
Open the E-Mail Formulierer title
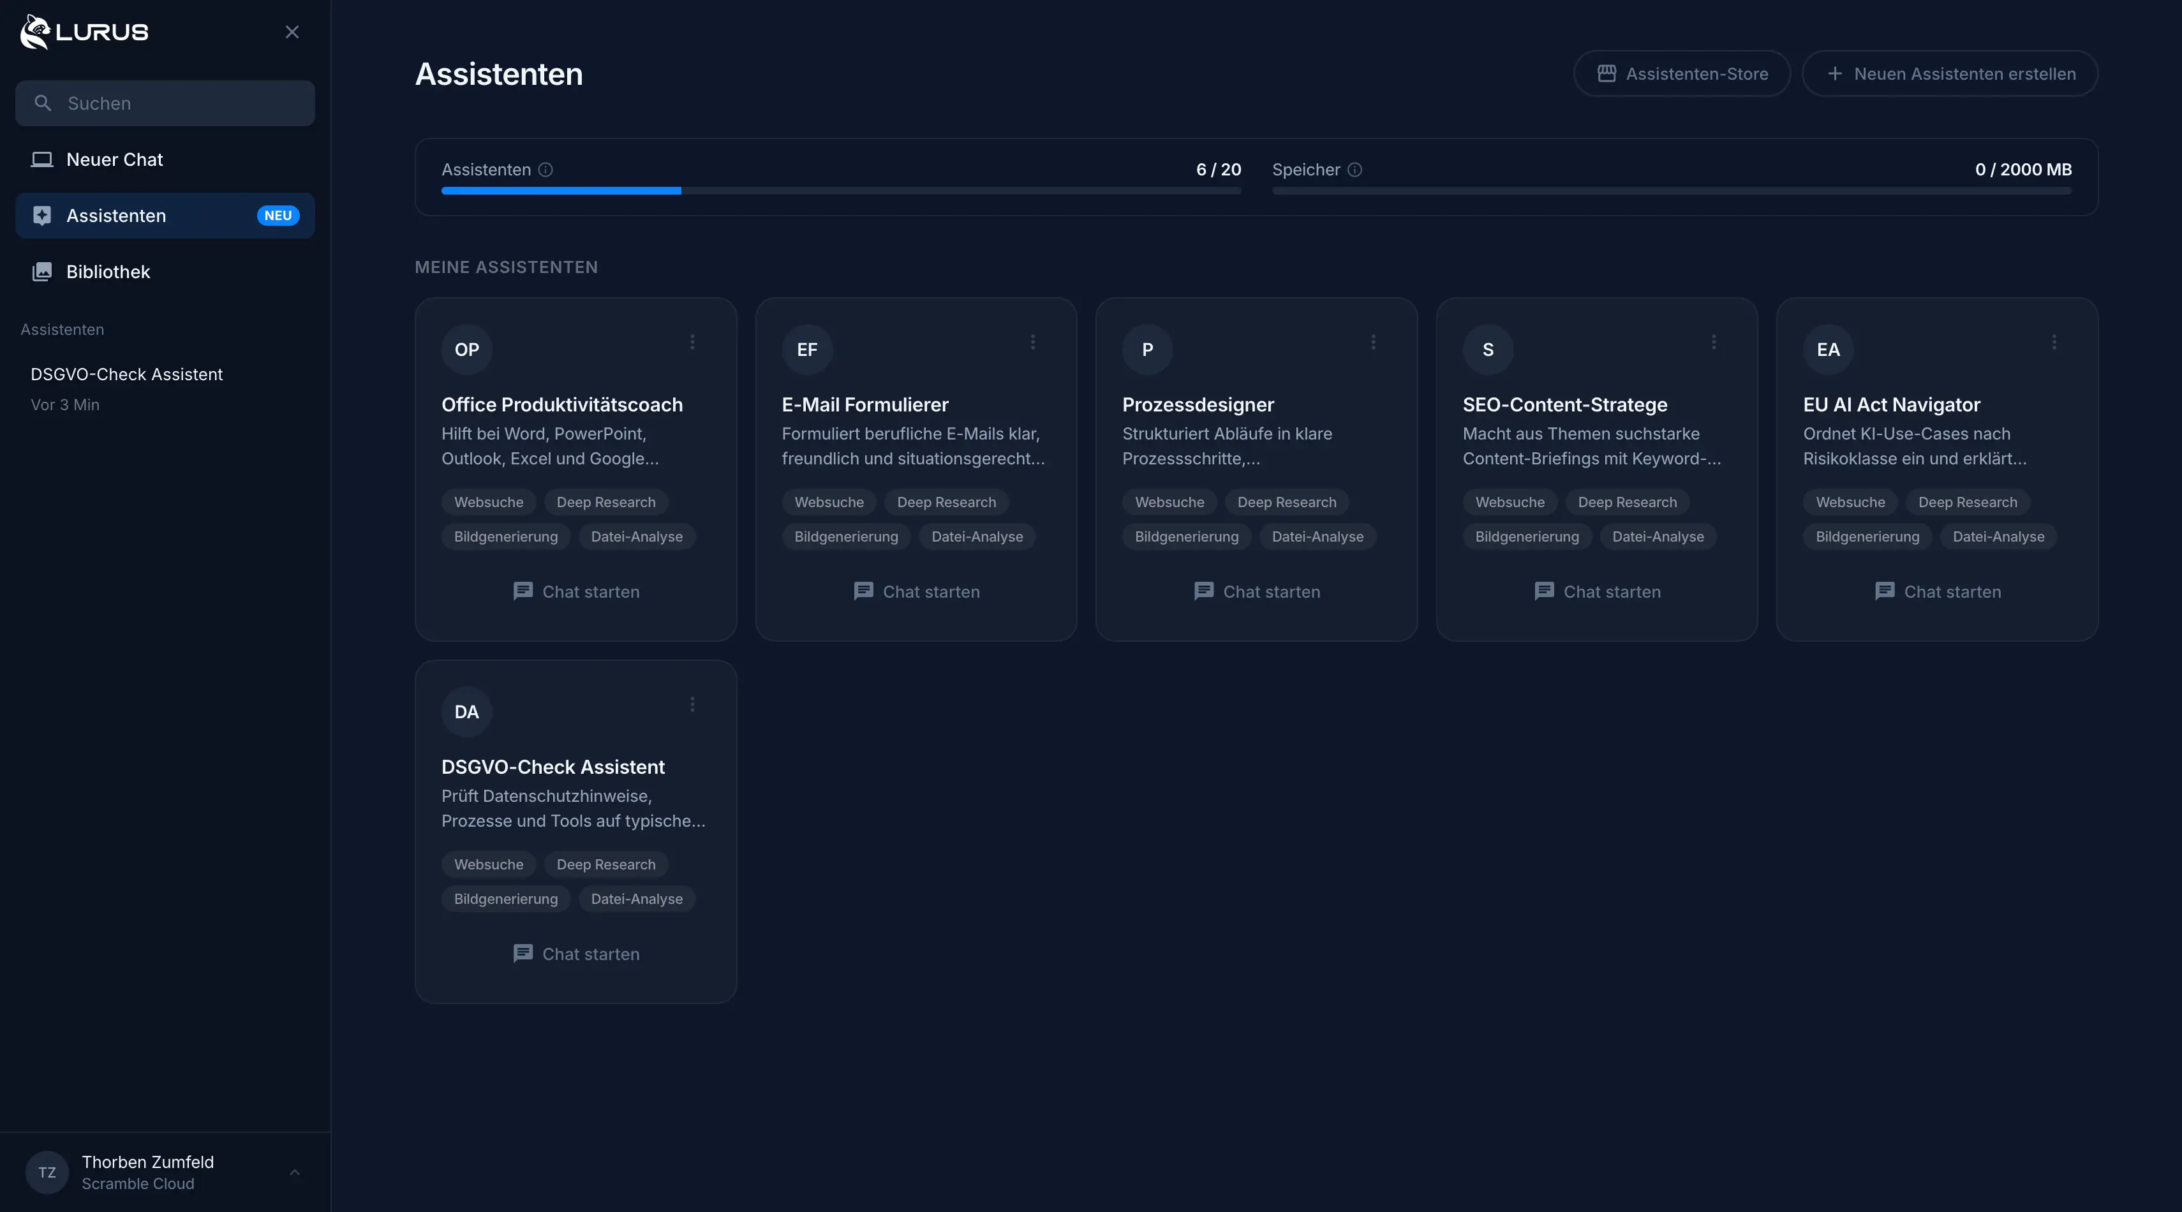(865, 405)
